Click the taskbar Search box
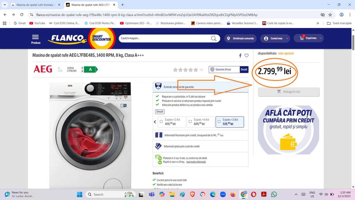Image resolution: width=355 pixels, height=200 pixels. pyautogui.click(x=111, y=194)
